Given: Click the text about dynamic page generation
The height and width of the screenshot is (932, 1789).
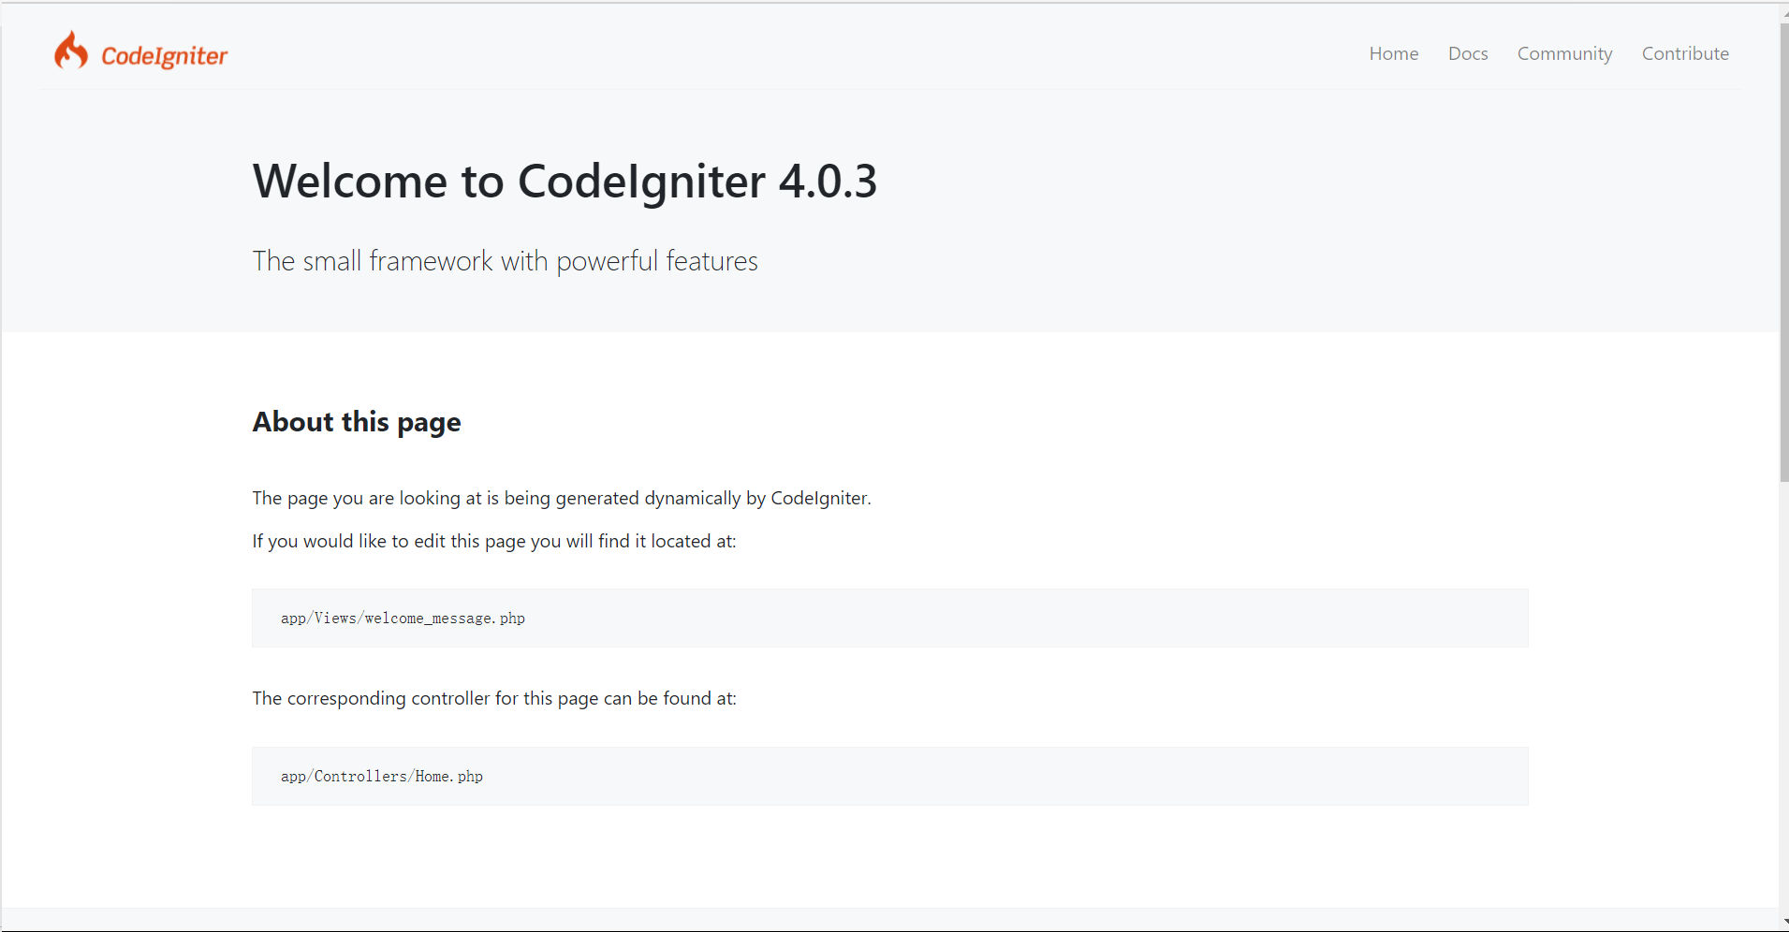Looking at the screenshot, I should (x=561, y=498).
